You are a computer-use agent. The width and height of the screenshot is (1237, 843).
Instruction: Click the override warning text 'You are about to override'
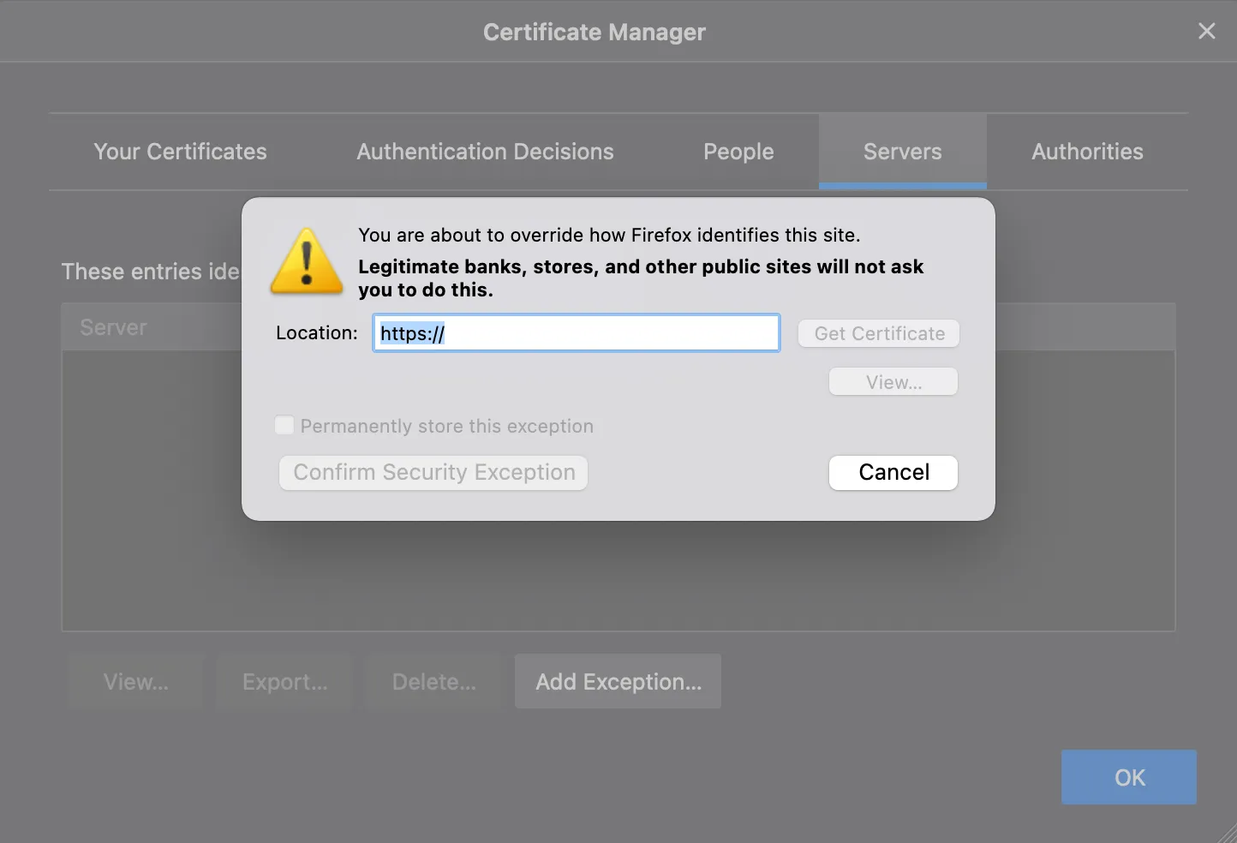pyautogui.click(x=609, y=235)
